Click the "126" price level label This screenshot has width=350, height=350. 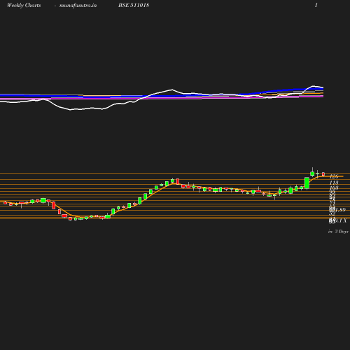334,176
